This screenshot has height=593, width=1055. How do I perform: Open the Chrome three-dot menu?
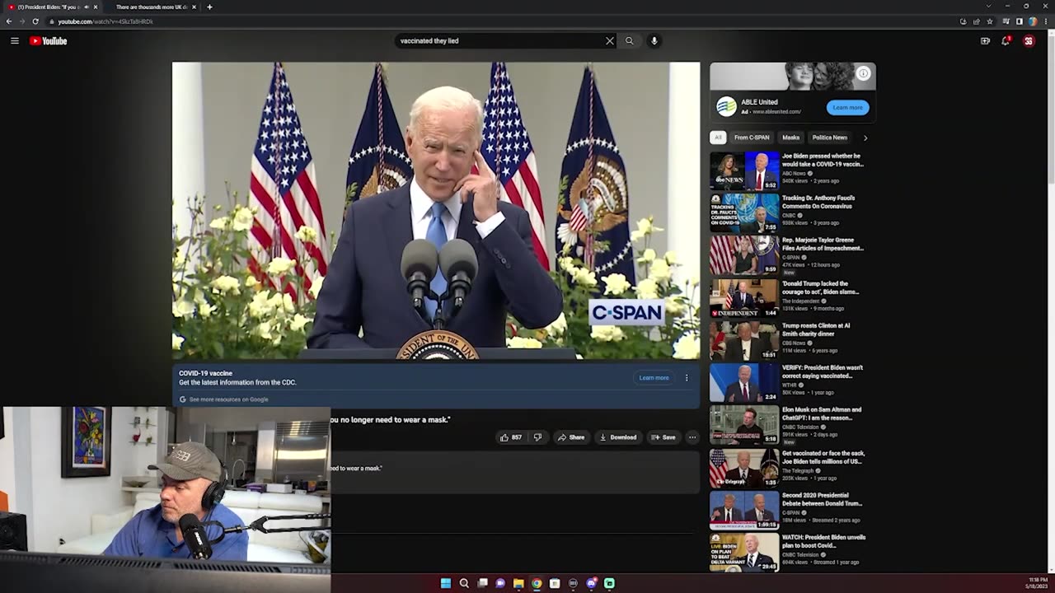coord(1046,21)
